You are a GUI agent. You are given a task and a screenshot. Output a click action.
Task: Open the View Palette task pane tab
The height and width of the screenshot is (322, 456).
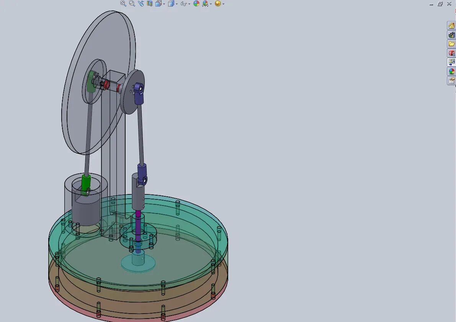pos(451,62)
